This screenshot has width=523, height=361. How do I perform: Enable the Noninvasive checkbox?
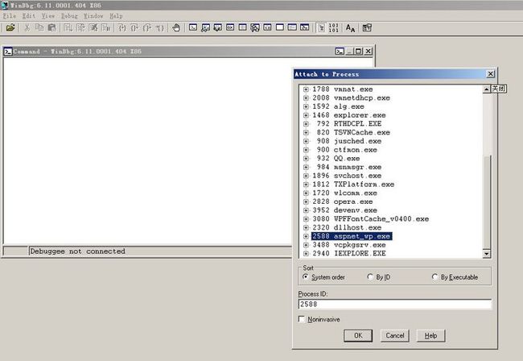(302, 319)
